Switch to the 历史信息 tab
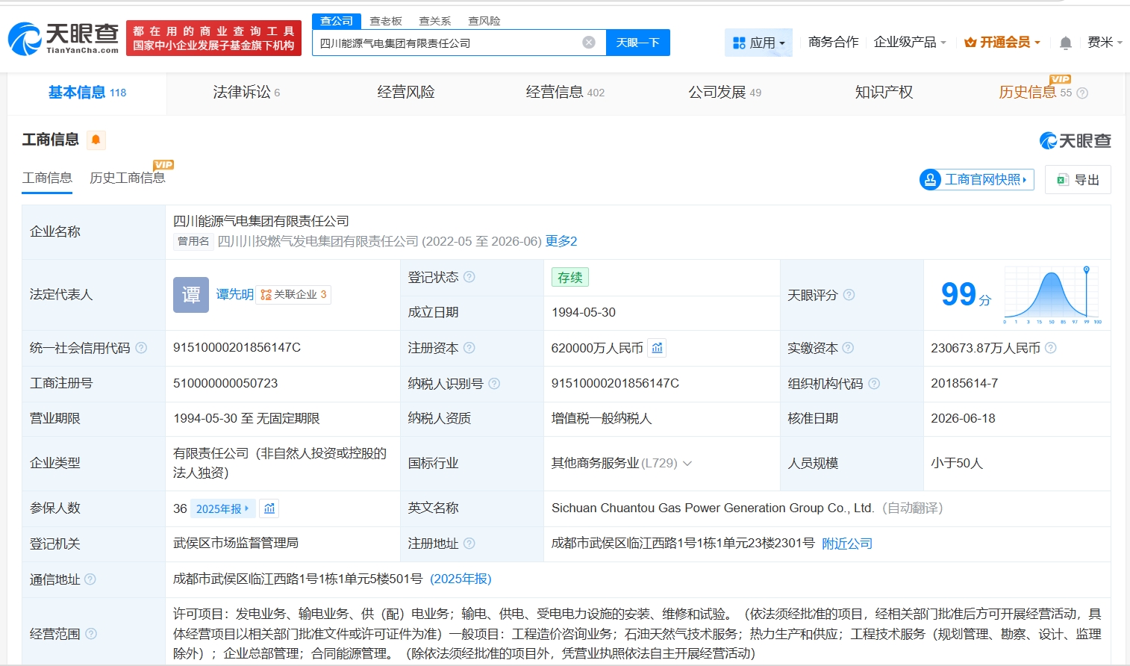 click(1035, 93)
